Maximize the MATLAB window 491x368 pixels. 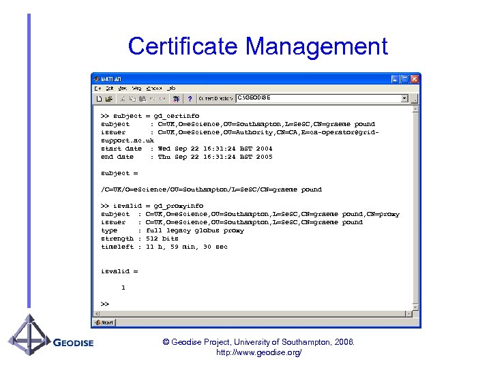[x=405, y=79]
